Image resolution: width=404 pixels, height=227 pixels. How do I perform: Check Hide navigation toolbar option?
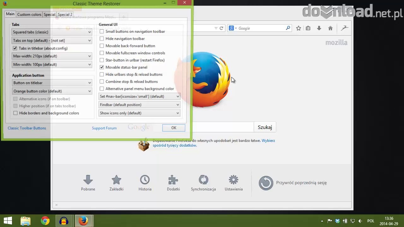[102, 38]
